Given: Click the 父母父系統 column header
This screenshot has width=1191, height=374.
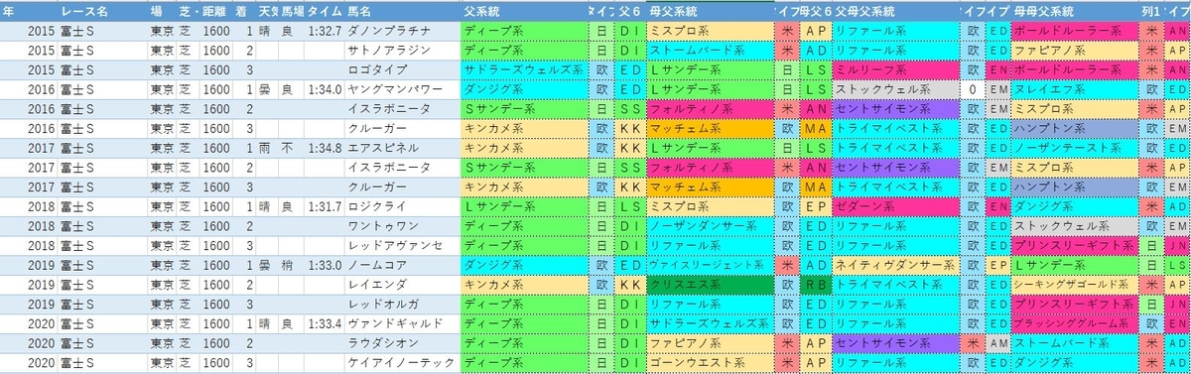Looking at the screenshot, I should (x=896, y=10).
